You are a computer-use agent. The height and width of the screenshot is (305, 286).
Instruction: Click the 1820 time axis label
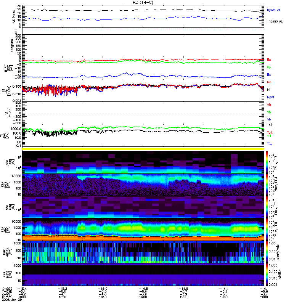pos(63,297)
